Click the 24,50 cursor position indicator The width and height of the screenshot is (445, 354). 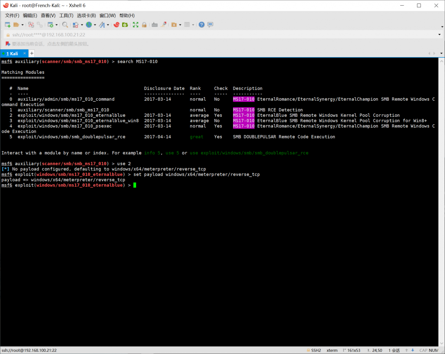click(375, 351)
